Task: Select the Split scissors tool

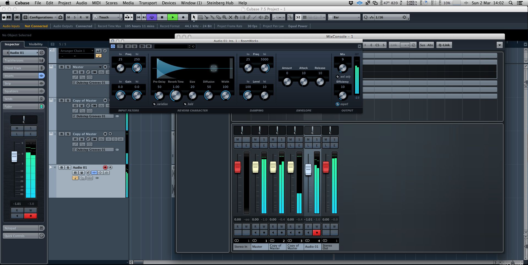Action: click(x=206, y=17)
